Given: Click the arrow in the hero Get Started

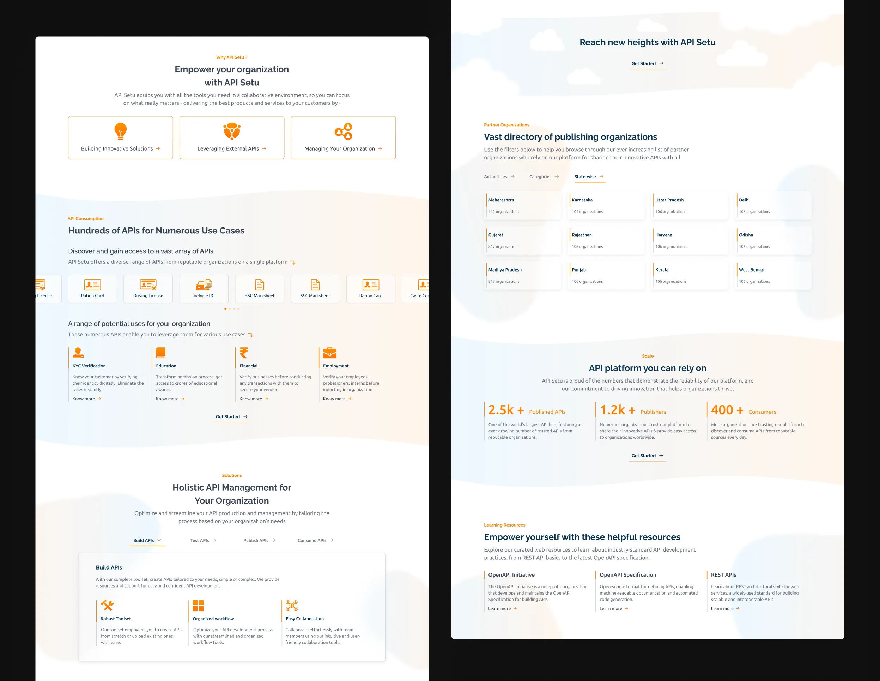Looking at the screenshot, I should click(661, 64).
